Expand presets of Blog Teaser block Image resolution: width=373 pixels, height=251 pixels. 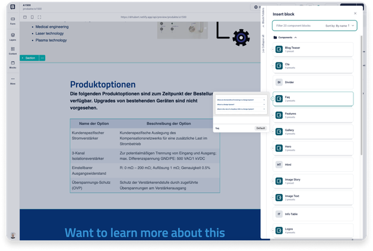(x=273, y=49)
